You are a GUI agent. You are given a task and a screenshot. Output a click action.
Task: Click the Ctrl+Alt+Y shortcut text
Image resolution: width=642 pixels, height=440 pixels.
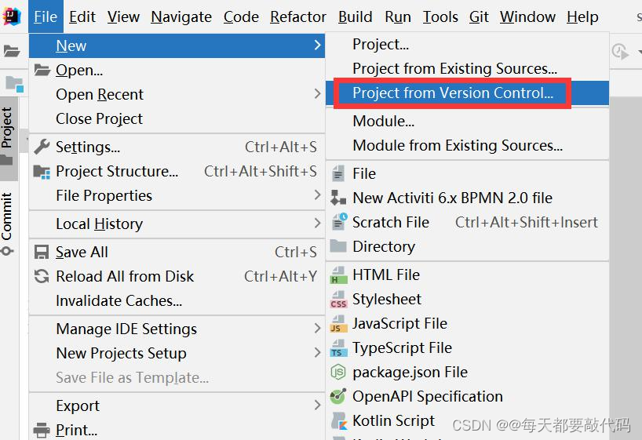click(280, 276)
